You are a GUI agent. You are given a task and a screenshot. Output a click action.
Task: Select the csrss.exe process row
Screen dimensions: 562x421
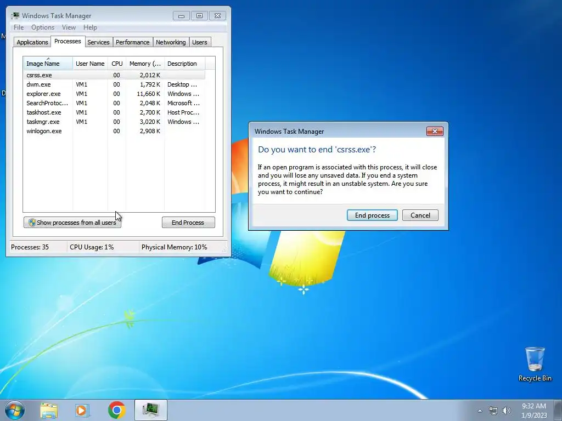coord(114,75)
